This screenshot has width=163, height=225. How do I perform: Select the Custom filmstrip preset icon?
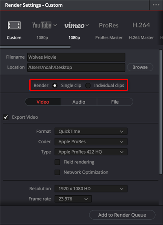coord(14,25)
